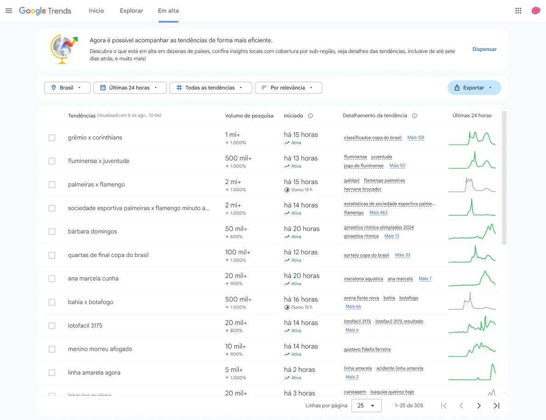Click the 'lotofacil 3175' trend name
Image resolution: width=546 pixels, height=420 pixels.
pos(85,326)
